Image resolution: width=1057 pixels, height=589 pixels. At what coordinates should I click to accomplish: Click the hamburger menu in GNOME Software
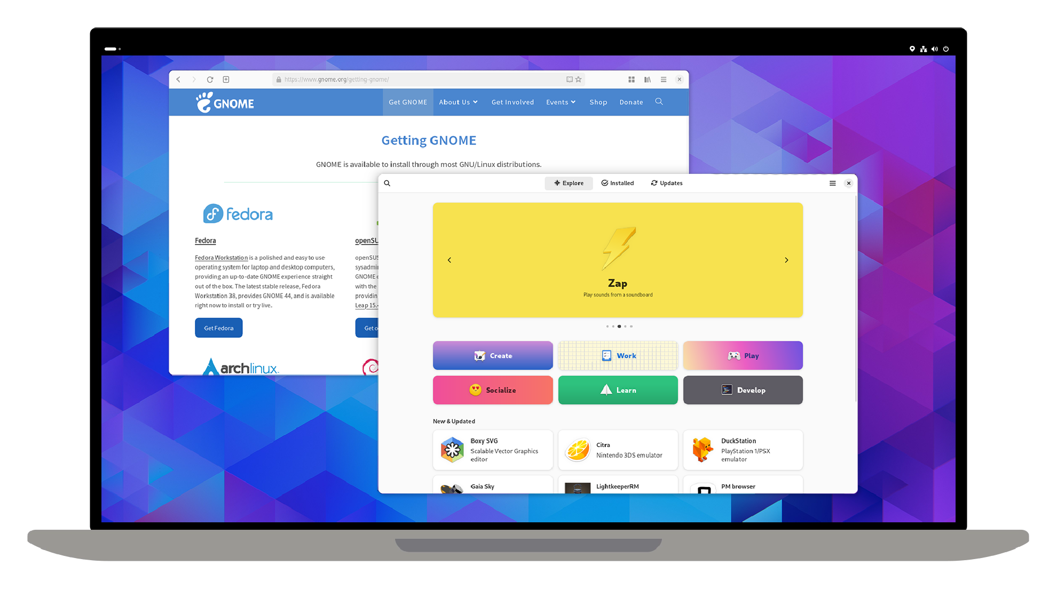(833, 182)
